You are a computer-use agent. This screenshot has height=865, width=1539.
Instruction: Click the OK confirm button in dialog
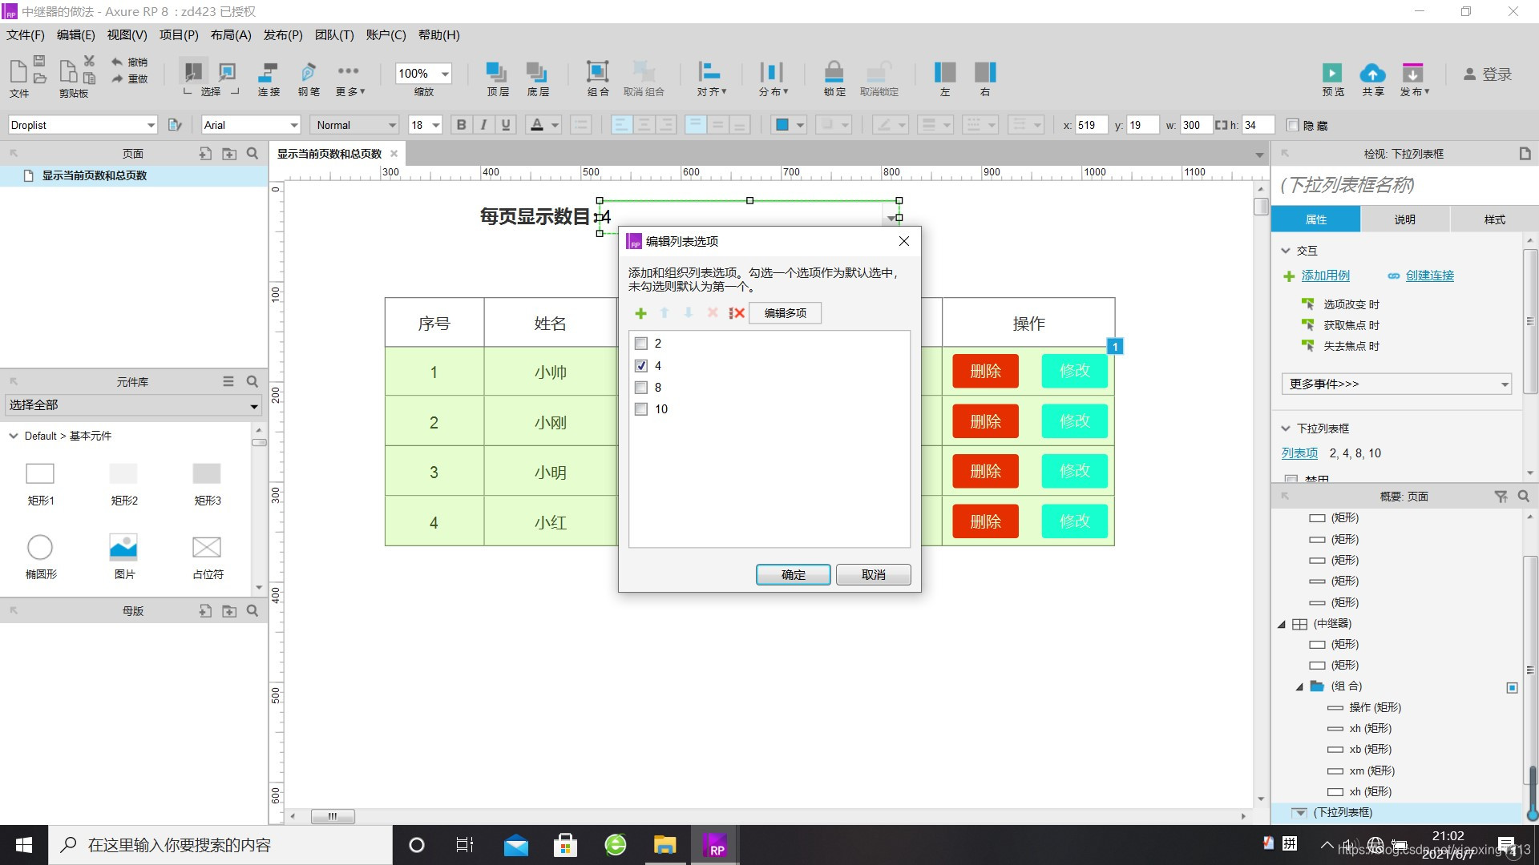click(x=793, y=575)
